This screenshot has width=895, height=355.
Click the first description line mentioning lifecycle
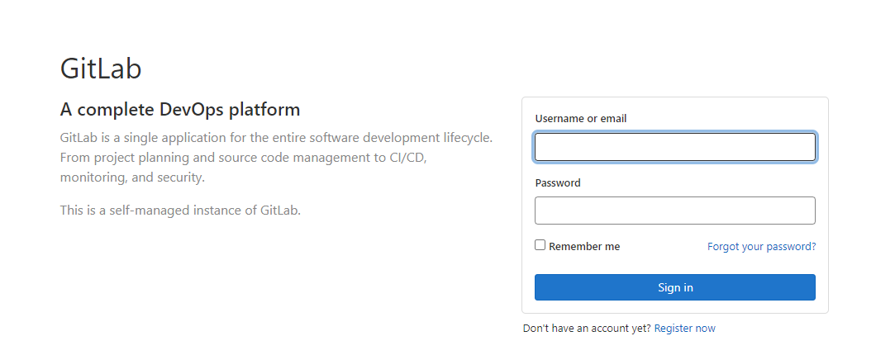click(276, 138)
